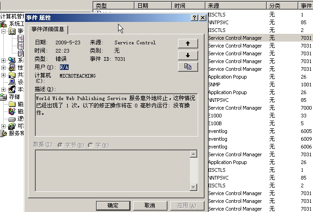Click the question mark help button in dialog title
This screenshot has width=313, height=212.
(x=194, y=18)
